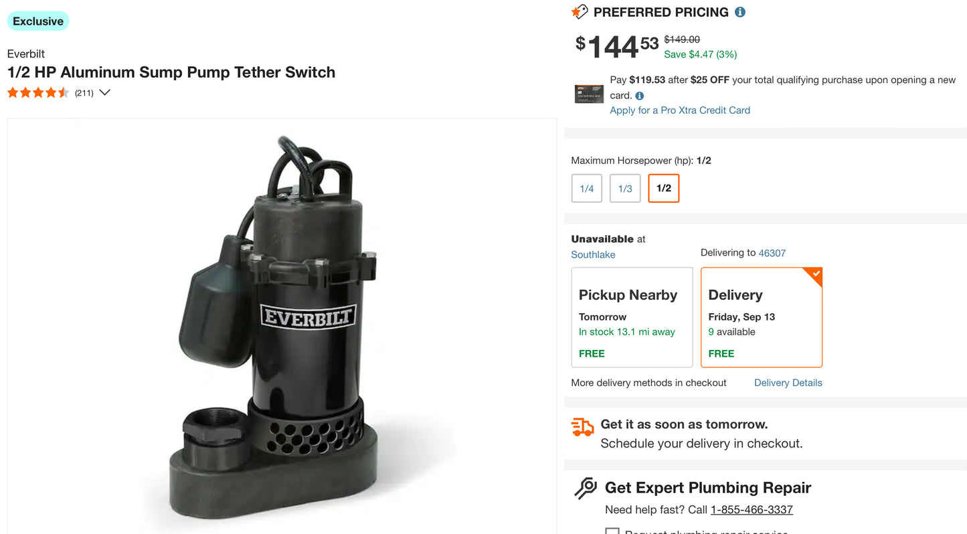The width and height of the screenshot is (967, 534).
Task: Click the orange delivery truck icon
Action: tap(582, 427)
